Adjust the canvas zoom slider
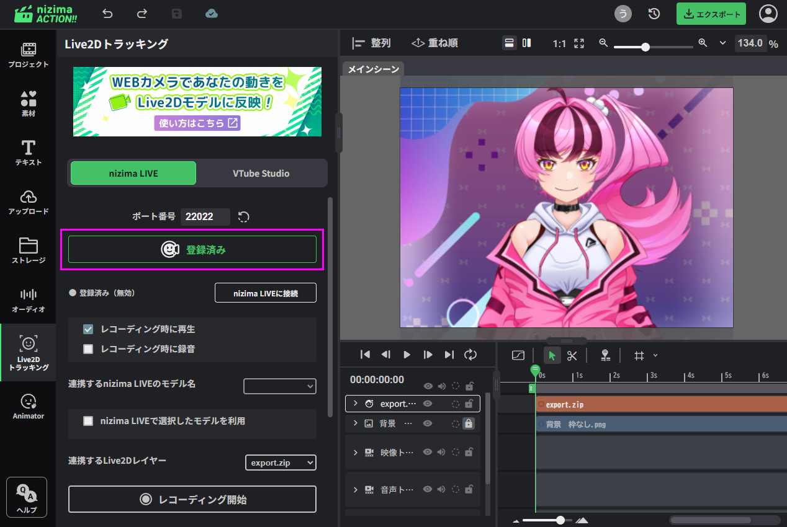The image size is (787, 527). [645, 46]
